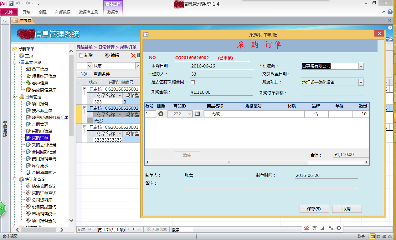Open the customize quick access toolbar dropdown
396x240 pixels.
coord(38,4)
